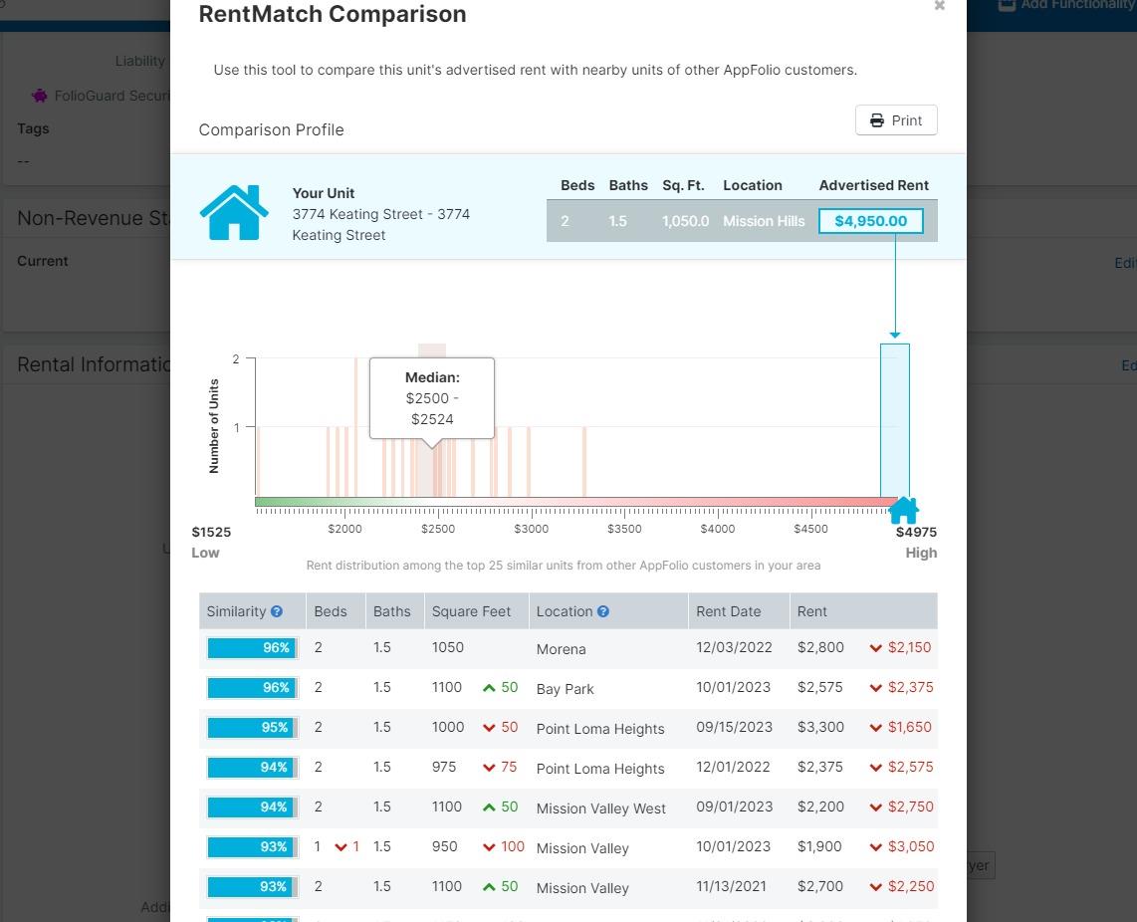The image size is (1137, 922).
Task: Click the red arrow beside $2,150 in Morena row
Action: click(875, 648)
